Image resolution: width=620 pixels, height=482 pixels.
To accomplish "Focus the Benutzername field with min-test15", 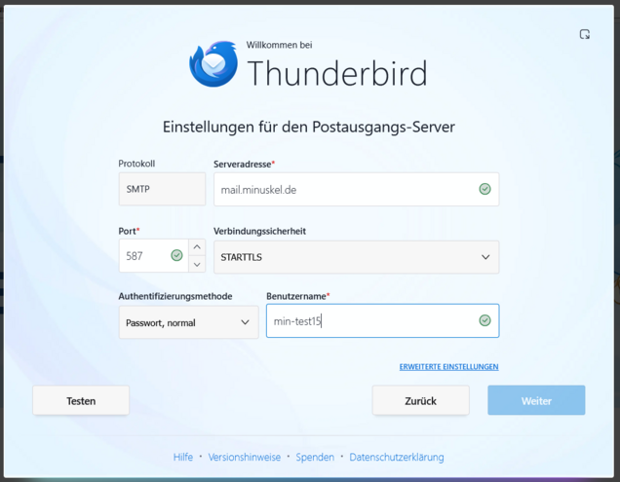I will tap(383, 320).
